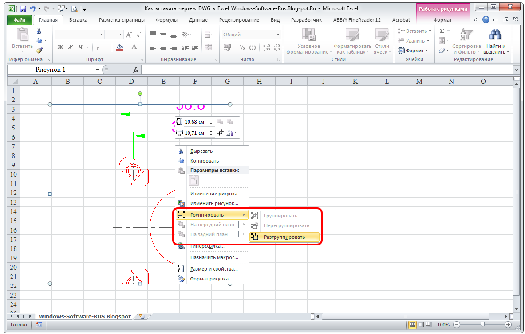Select all cells corner button

14,81
